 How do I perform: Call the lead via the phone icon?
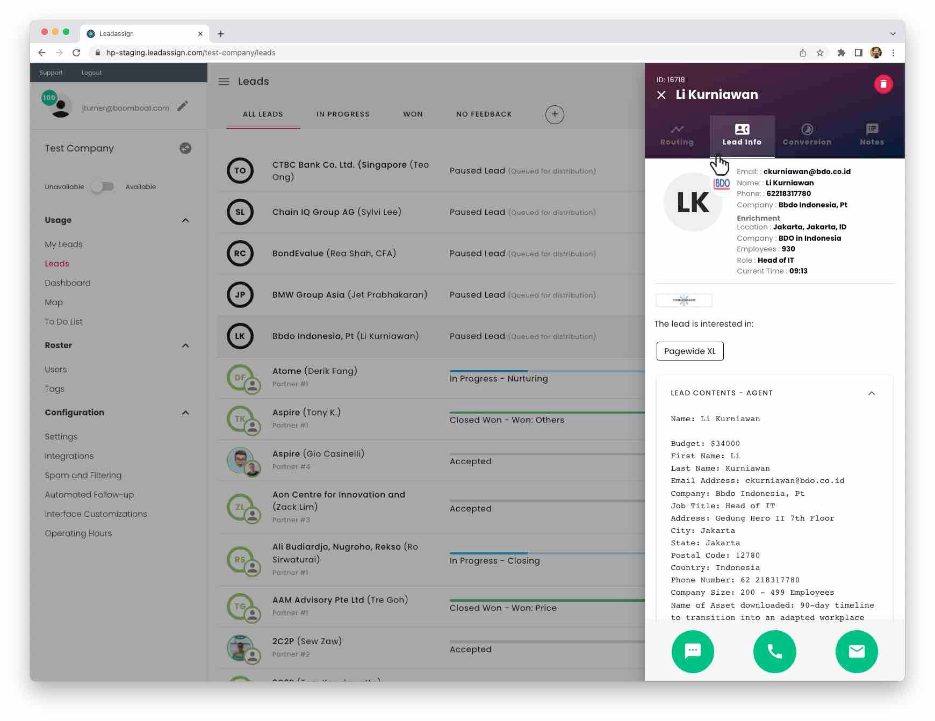tap(774, 651)
